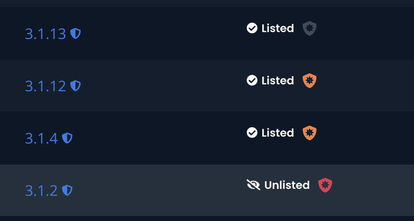Click Listed status text for 3.1.4
414x221 pixels.
coord(277,133)
